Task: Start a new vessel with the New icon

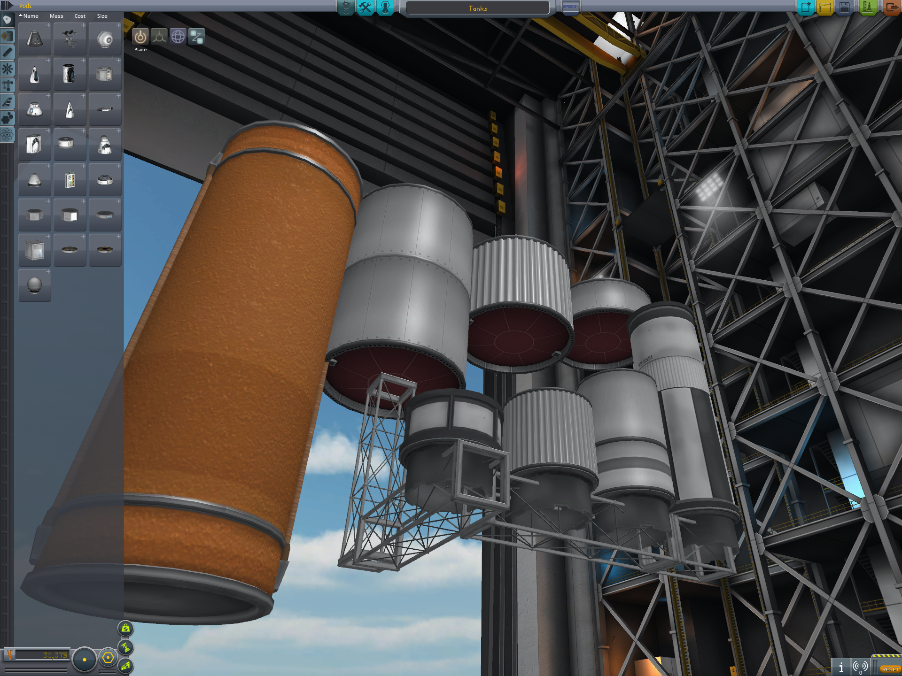Action: point(806,8)
